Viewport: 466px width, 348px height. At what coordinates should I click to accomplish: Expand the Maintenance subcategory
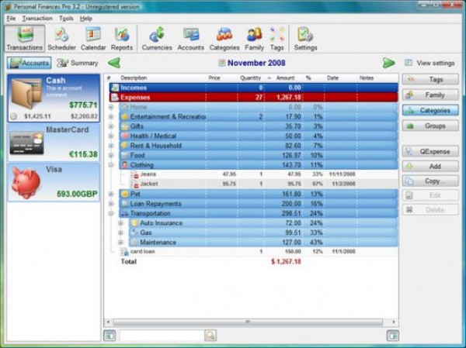click(x=120, y=243)
